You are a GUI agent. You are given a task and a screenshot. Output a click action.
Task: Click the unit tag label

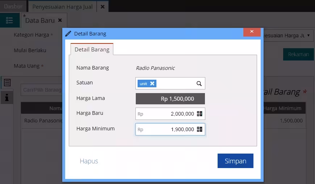coord(143,84)
